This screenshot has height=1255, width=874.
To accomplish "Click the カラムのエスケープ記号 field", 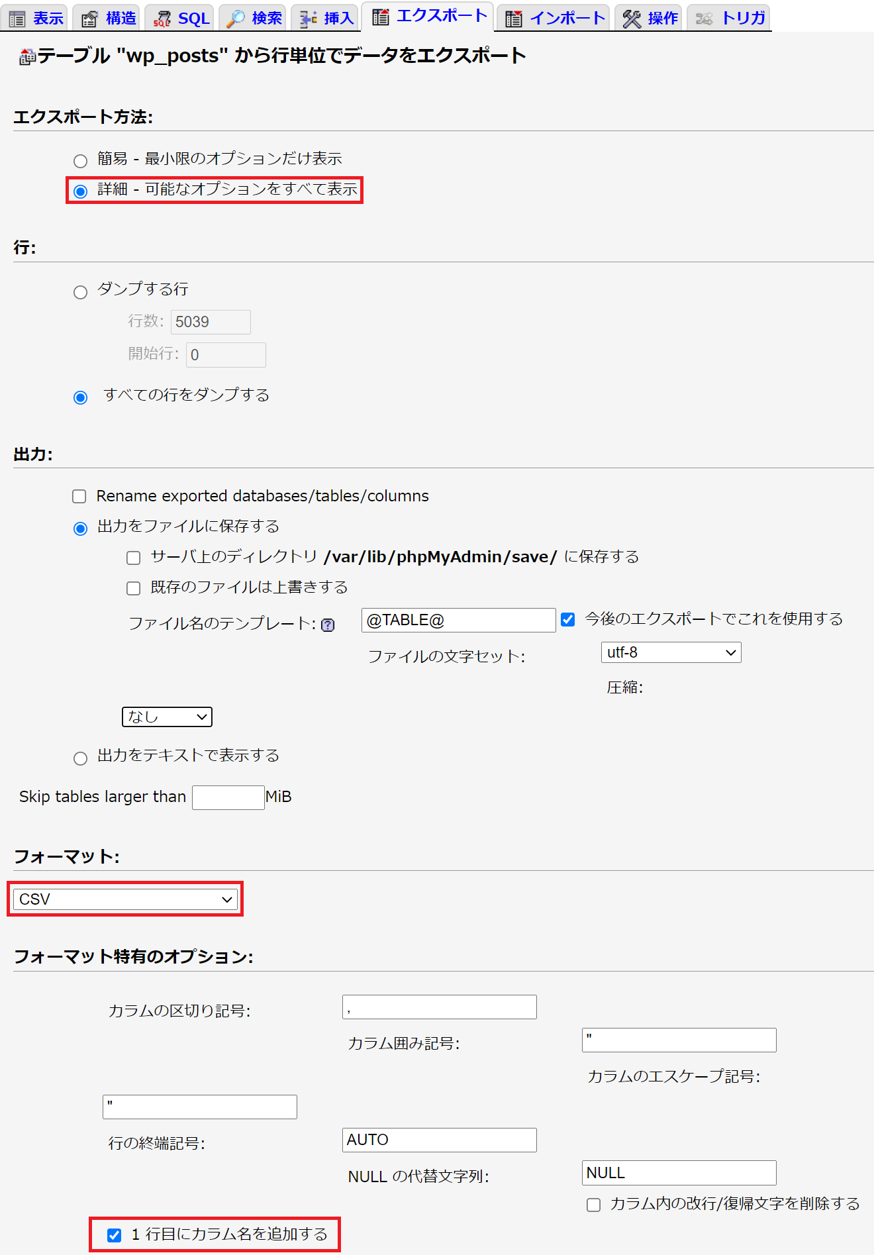I will point(200,1107).
